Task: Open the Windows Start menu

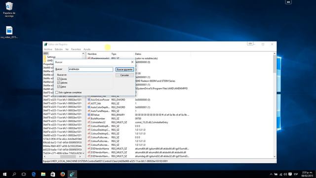Action: coord(4,174)
